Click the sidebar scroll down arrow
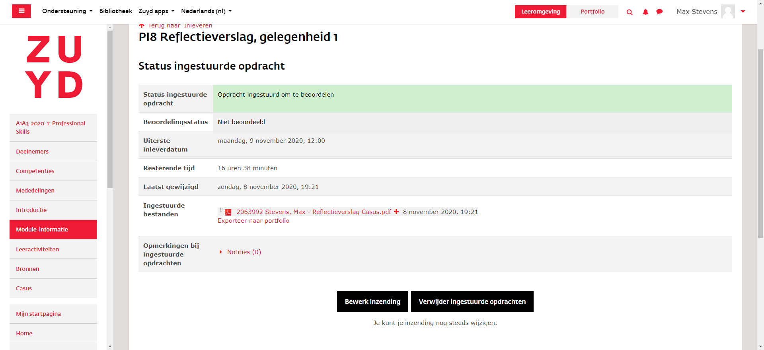Viewport: 764px width, 350px height. tap(110, 346)
